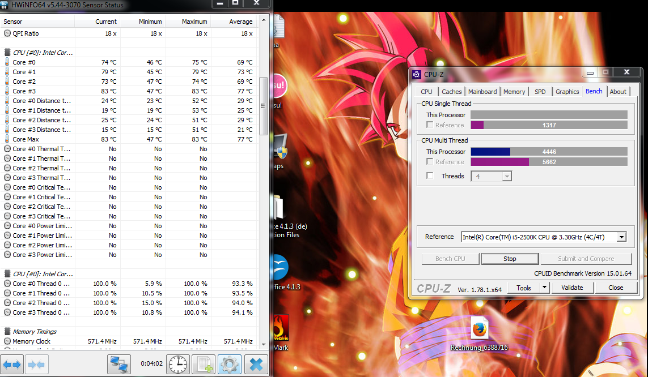This screenshot has height=377, width=648.
Task: Click Multi Thread This Processor 4446 bar
Action: [x=549, y=152]
